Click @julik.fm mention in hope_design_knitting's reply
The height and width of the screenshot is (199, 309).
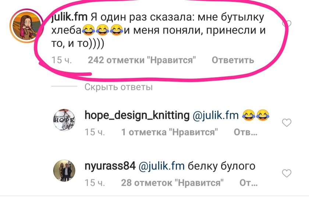(216, 115)
